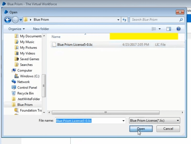Click the Back navigation arrow button
This screenshot has width=191, height=144.
[8, 20]
